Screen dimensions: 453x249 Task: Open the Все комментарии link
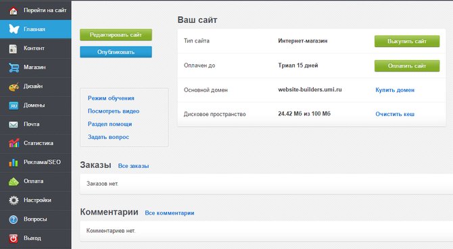[170, 213]
